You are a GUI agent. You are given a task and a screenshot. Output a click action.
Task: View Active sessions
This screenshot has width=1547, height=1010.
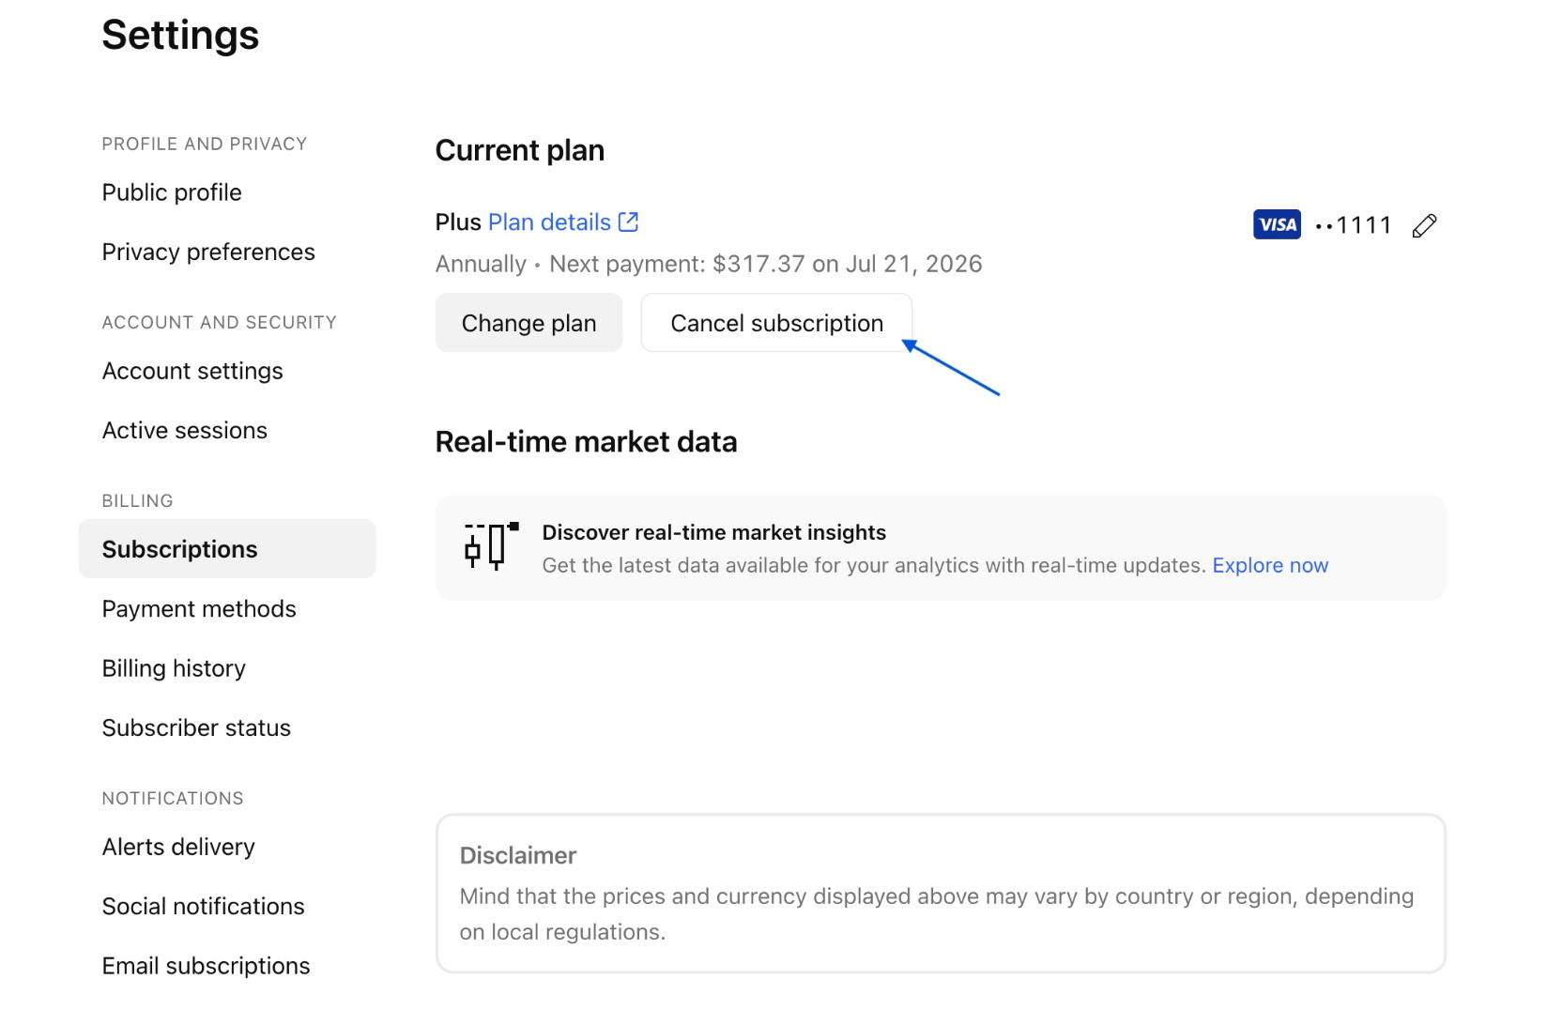coord(185,430)
